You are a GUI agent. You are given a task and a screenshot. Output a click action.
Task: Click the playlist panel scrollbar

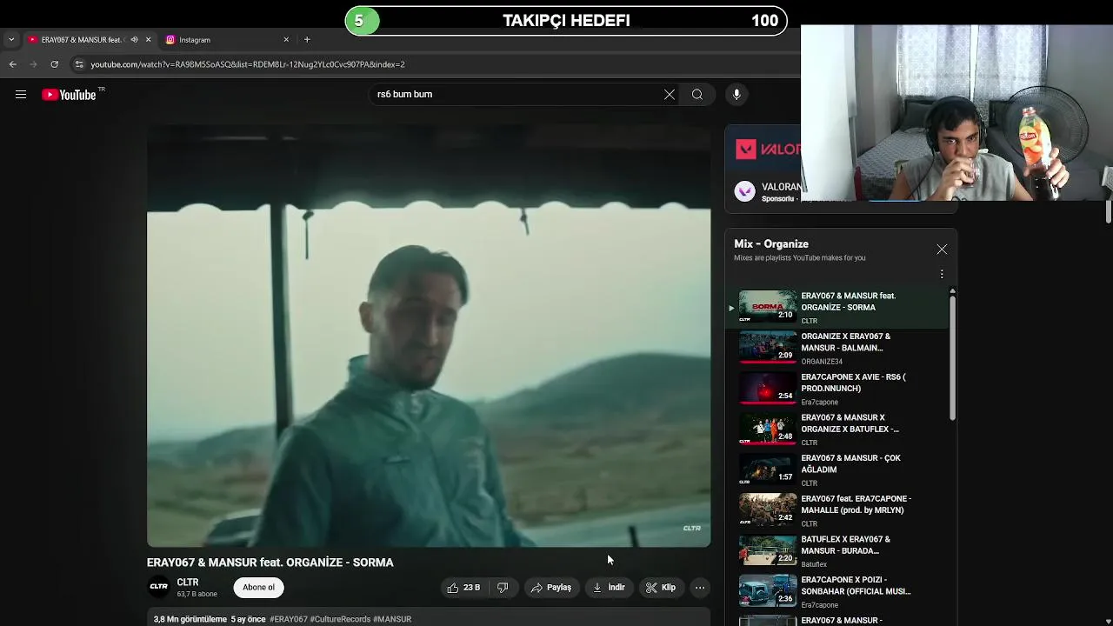click(x=952, y=358)
